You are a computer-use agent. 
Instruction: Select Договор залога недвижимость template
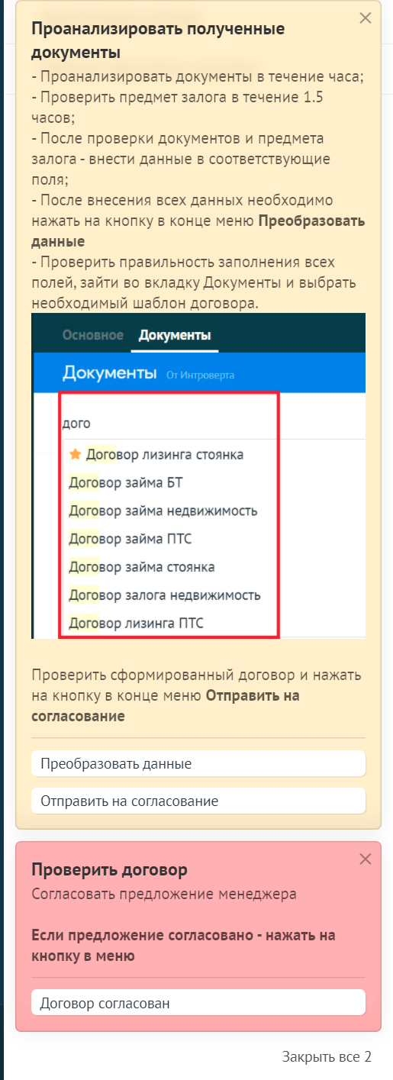coord(165,595)
